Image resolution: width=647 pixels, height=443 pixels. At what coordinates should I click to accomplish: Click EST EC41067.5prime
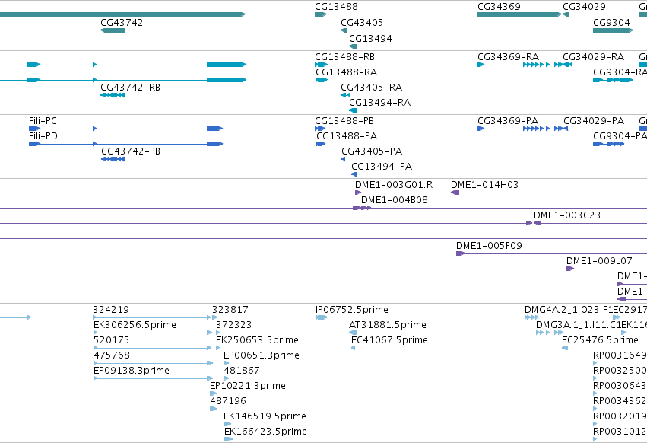[354, 348]
